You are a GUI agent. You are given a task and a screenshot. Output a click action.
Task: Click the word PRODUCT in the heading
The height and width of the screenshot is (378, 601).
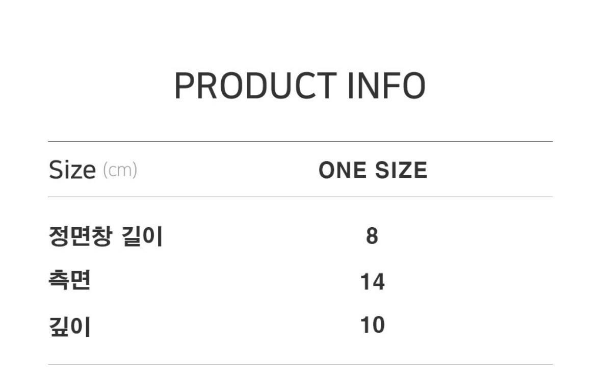pyautogui.click(x=256, y=86)
